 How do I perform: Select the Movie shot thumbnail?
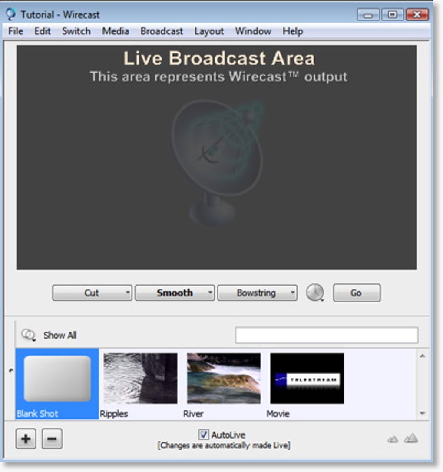coord(307,379)
